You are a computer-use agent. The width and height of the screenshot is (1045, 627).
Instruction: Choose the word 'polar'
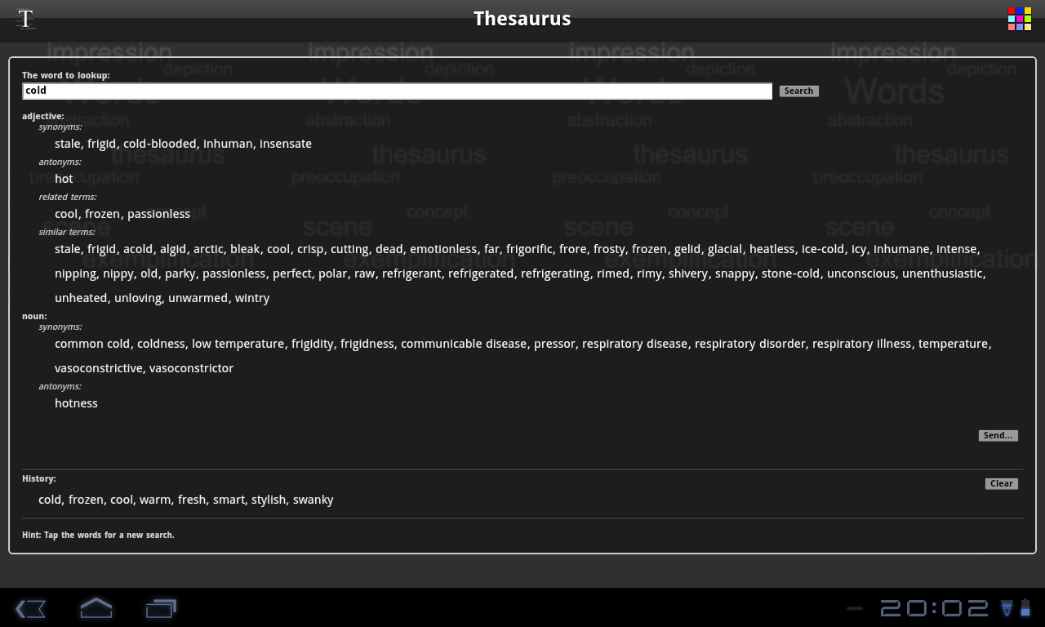click(332, 273)
